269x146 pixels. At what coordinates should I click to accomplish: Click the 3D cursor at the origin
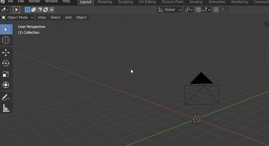196,119
